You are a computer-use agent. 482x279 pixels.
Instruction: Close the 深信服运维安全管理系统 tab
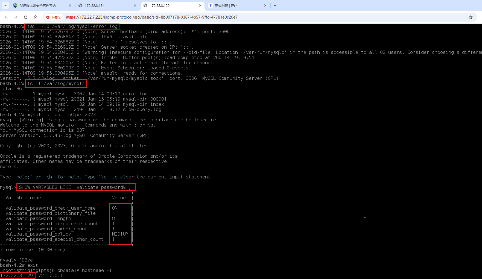[x=70, y=5]
